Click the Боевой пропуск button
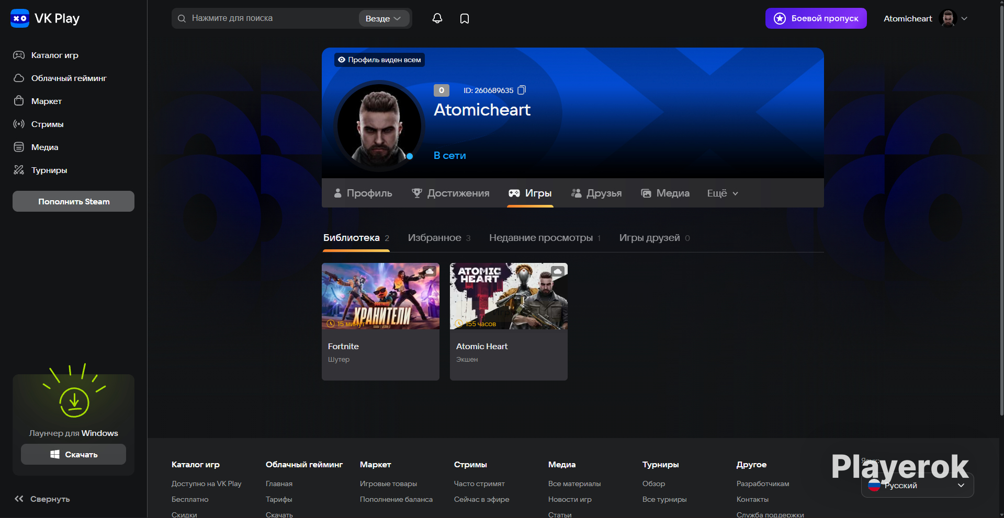 [x=816, y=18]
